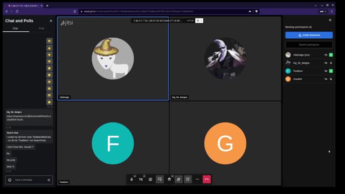Toggle the camera button in toolbar
The width and height of the screenshot is (345, 194).
(141, 179)
